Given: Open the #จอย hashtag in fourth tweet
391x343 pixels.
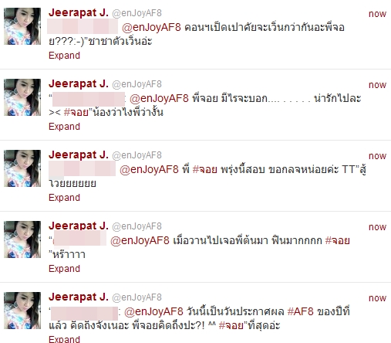Looking at the screenshot, I should click(337, 240).
